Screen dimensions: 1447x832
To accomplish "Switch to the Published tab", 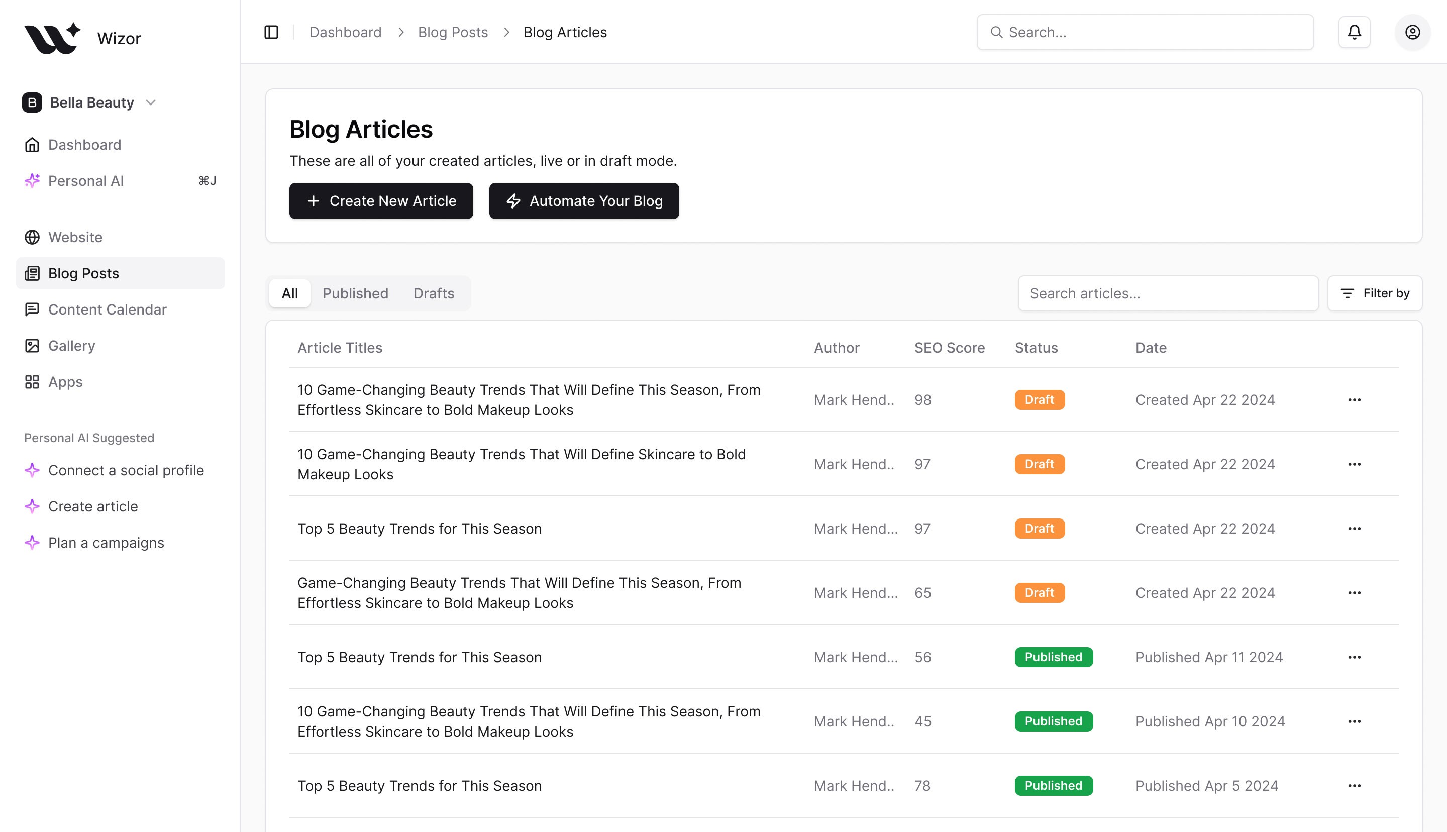I will pyautogui.click(x=355, y=293).
